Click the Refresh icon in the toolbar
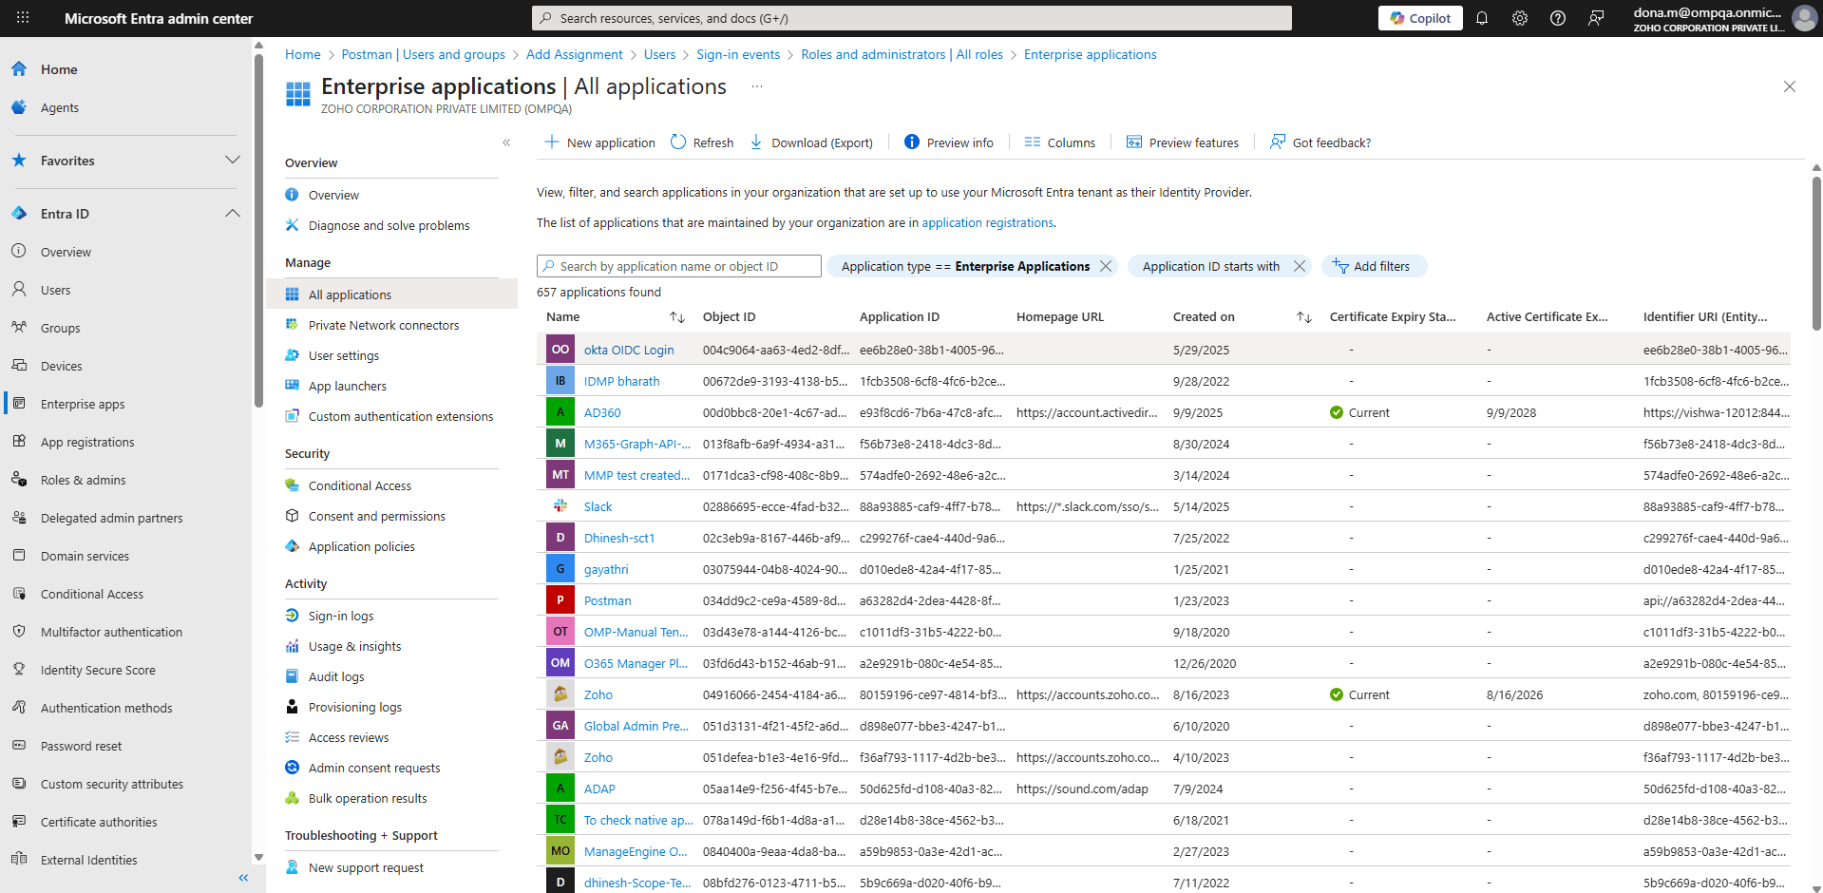Viewport: 1823px width, 893px height. click(x=676, y=142)
